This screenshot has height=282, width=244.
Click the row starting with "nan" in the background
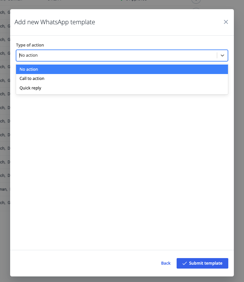pyautogui.click(x=5, y=189)
